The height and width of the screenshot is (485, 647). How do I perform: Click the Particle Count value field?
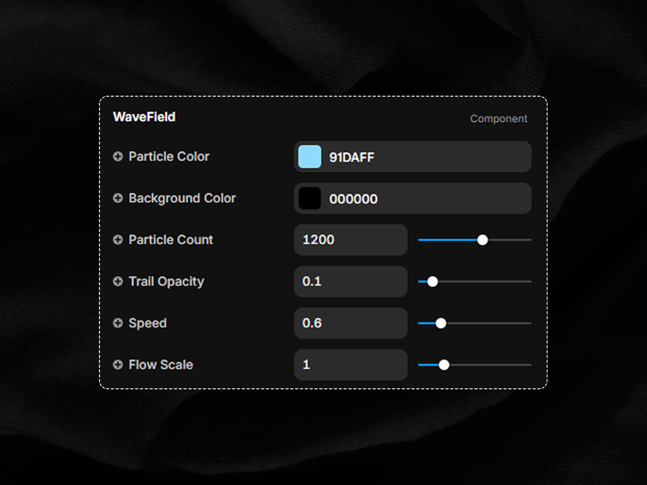[x=350, y=240]
